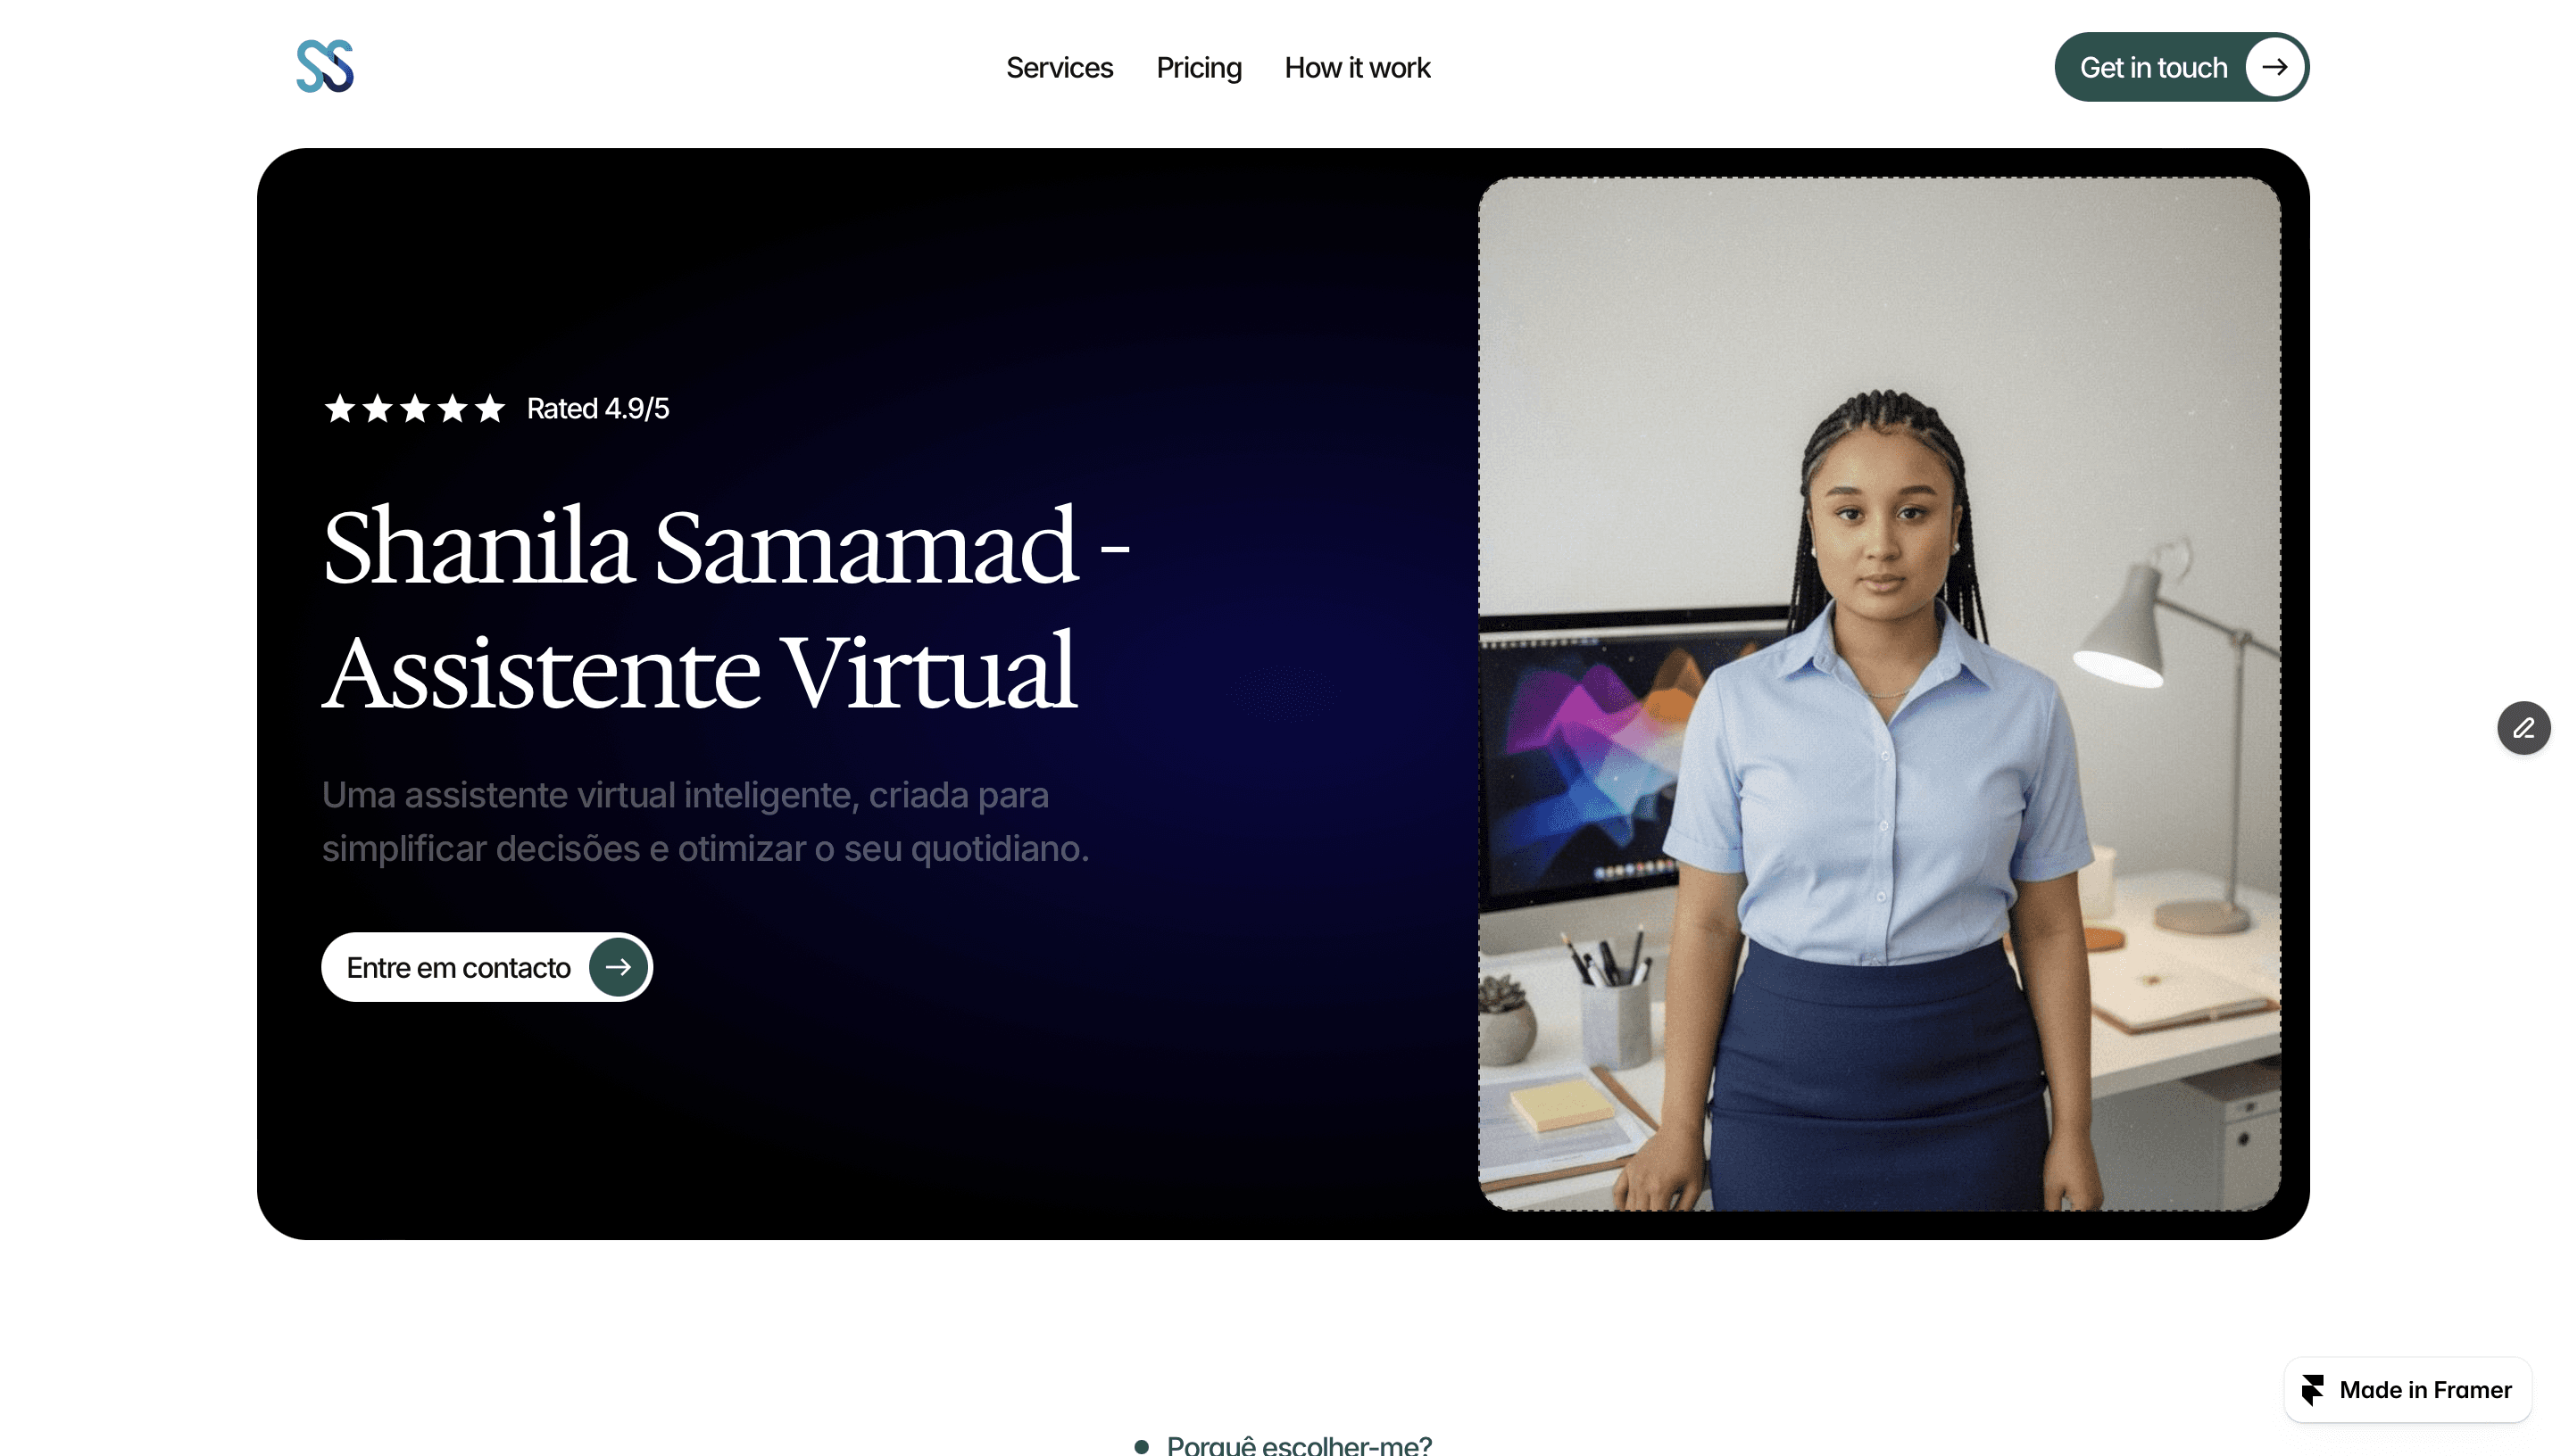This screenshot has width=2569, height=1456.
Task: Click the Entre em contacto button
Action: (486, 967)
